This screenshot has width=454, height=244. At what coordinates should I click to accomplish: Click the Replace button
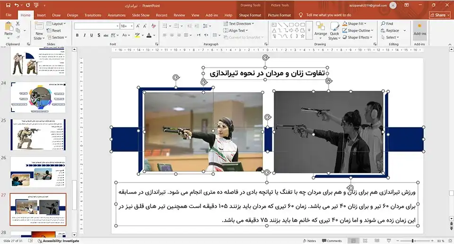tap(390, 30)
